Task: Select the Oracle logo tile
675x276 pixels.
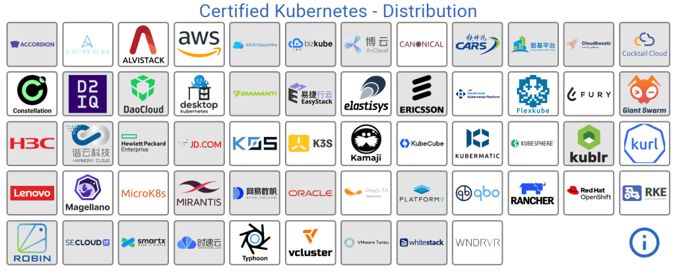Action: (x=310, y=193)
